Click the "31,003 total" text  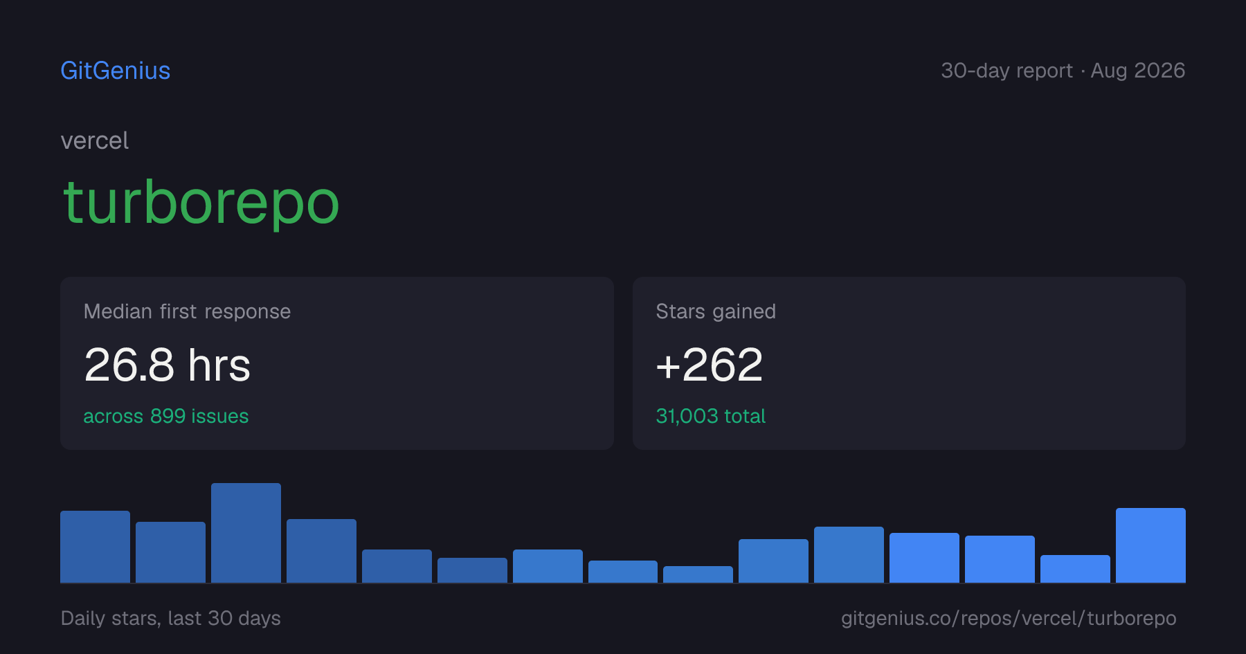click(x=711, y=416)
